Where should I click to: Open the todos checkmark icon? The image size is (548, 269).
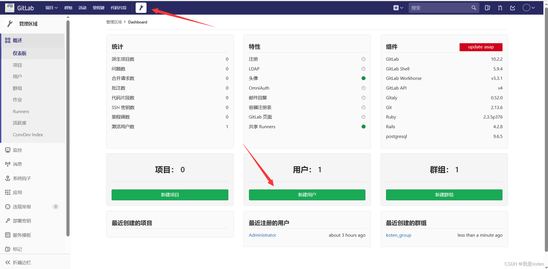pyautogui.click(x=513, y=8)
